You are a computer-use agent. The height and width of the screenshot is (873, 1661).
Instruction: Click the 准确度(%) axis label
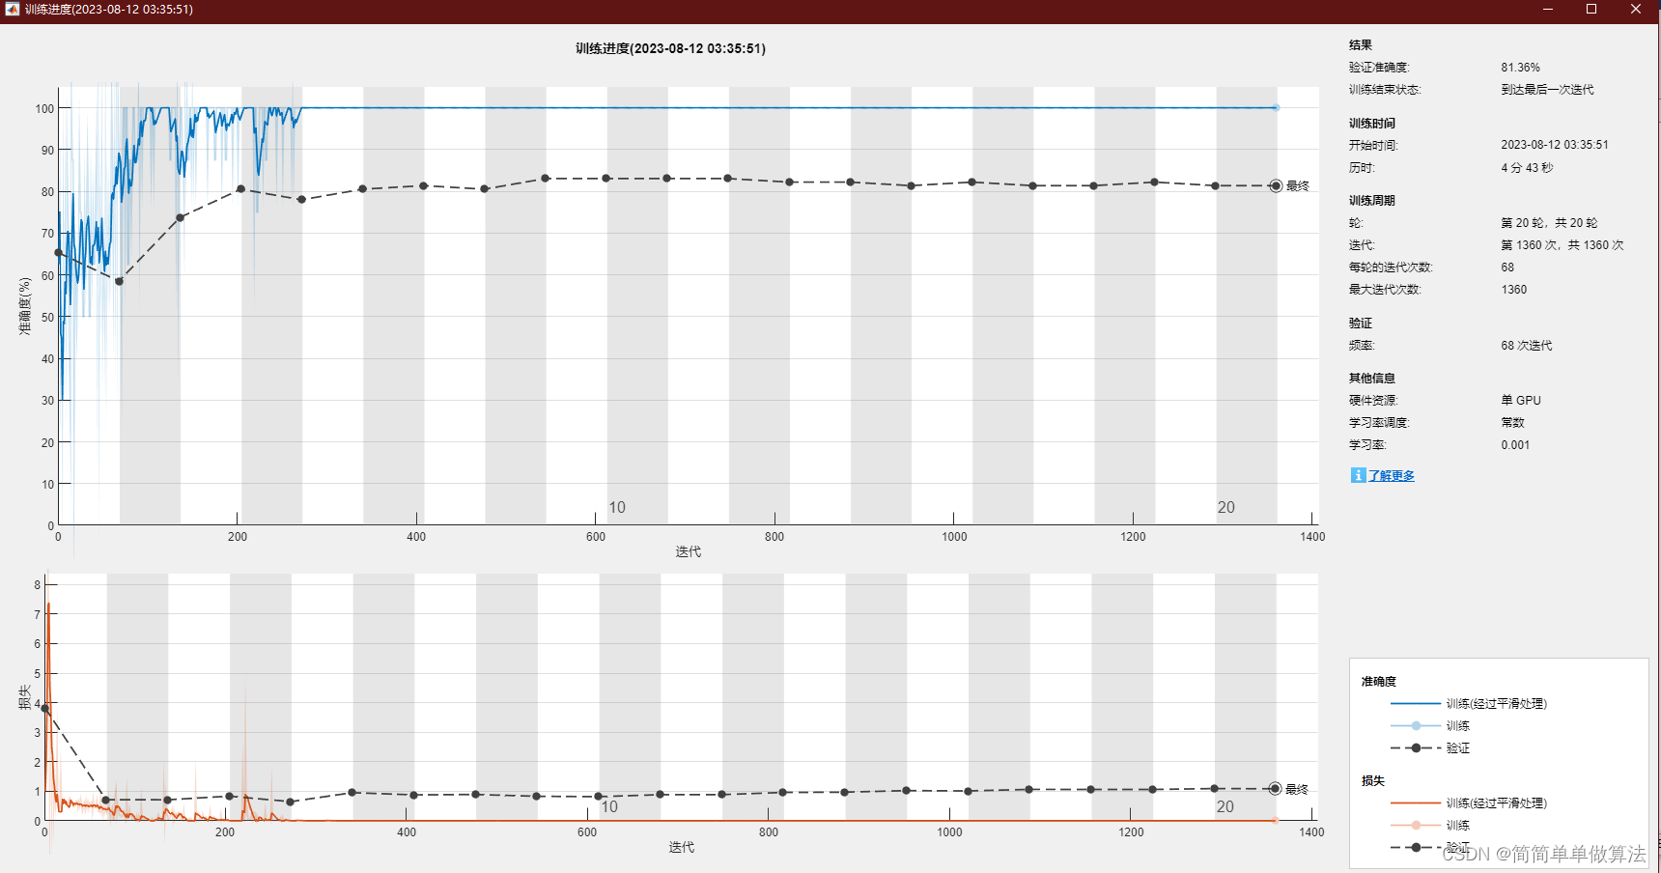point(25,306)
